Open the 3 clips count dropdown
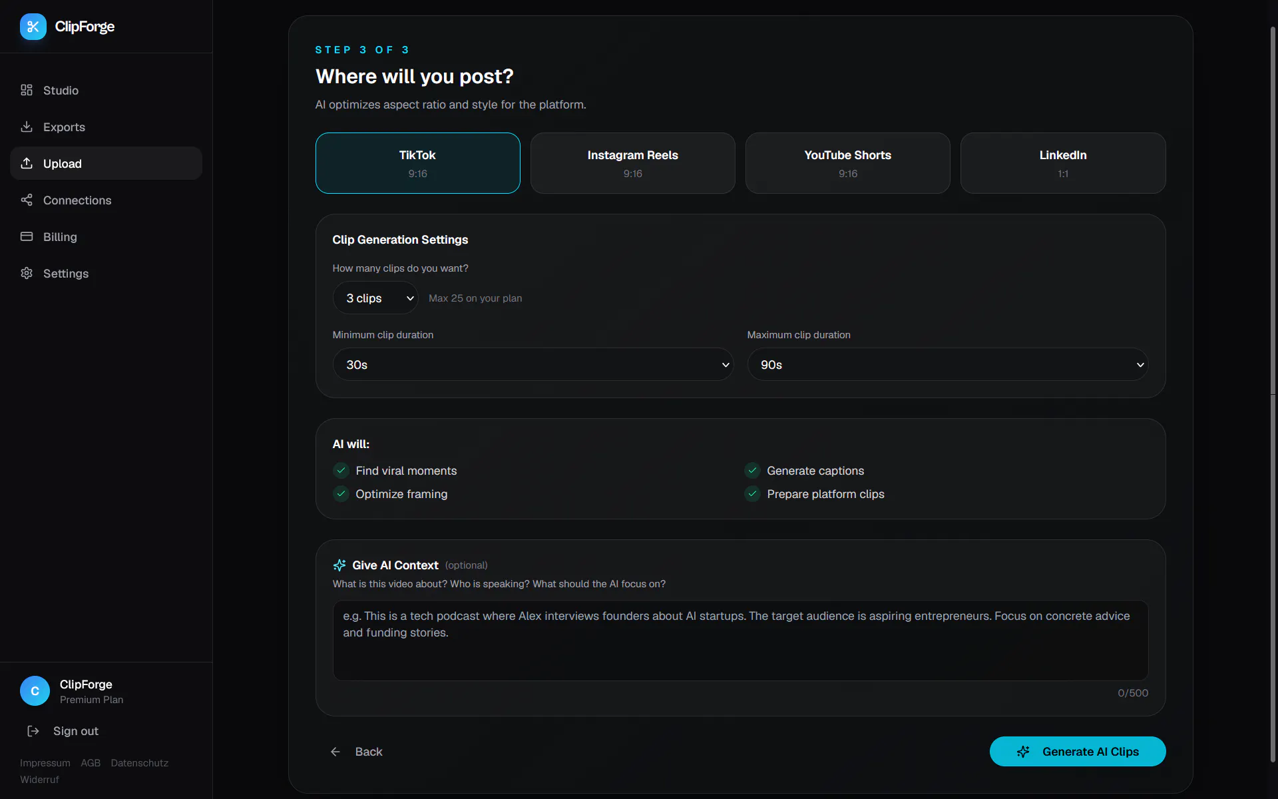 coord(375,298)
